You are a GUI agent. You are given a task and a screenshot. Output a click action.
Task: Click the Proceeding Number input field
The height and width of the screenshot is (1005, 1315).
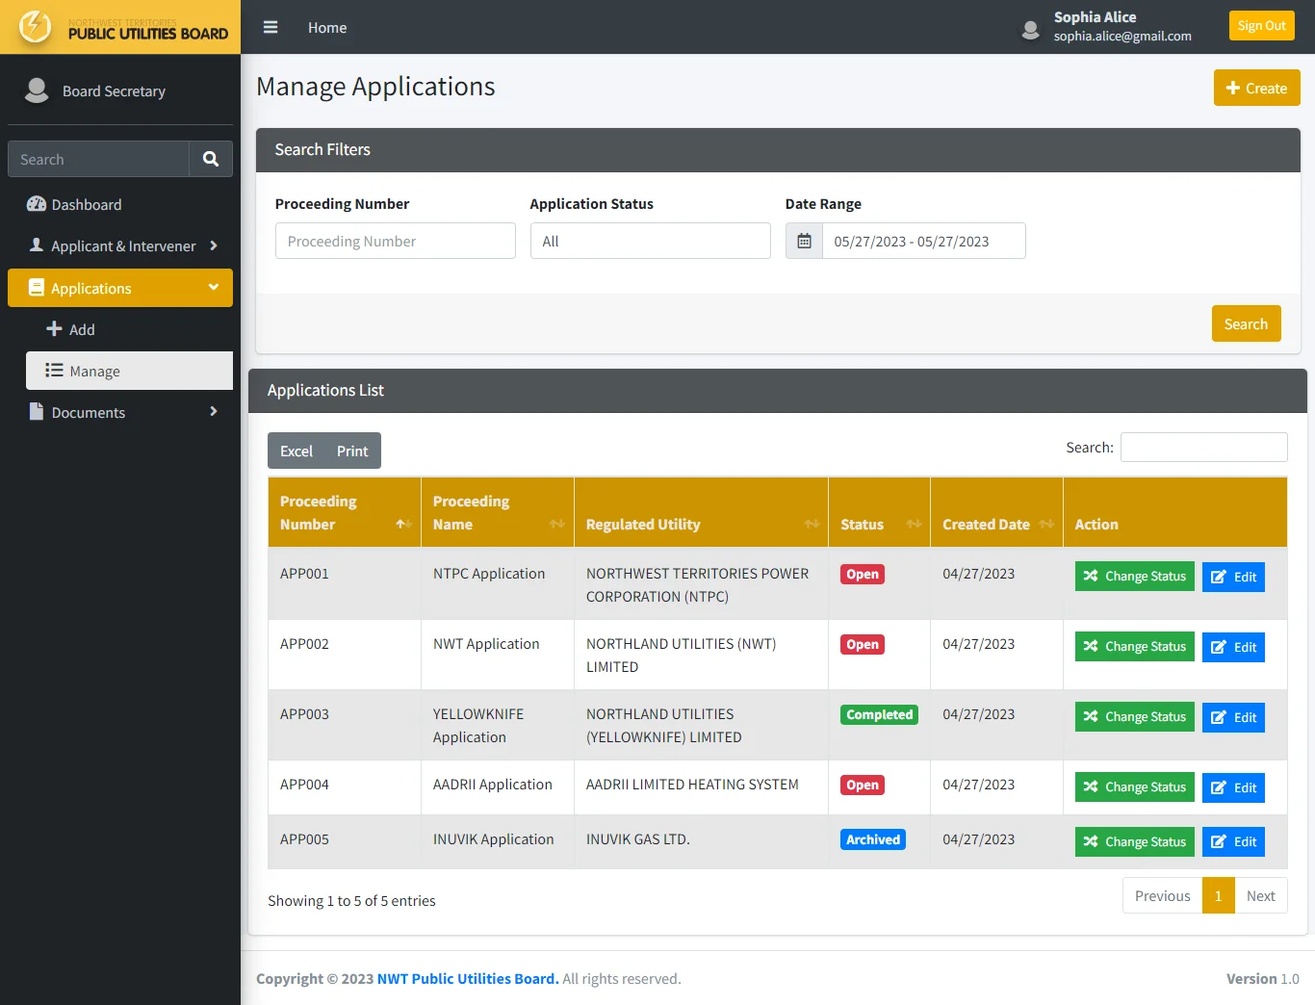[395, 241]
